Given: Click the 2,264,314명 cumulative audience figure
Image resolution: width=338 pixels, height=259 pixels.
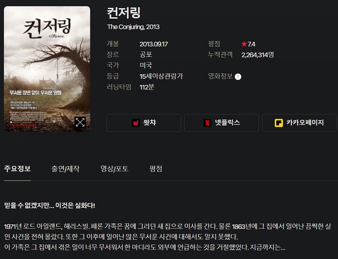Looking at the screenshot, I should [x=257, y=55].
